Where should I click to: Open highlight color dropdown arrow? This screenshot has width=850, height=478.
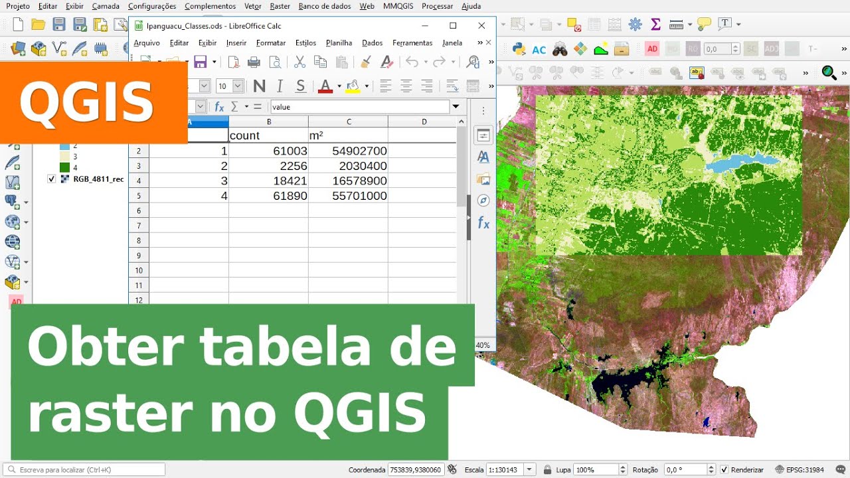tap(367, 86)
